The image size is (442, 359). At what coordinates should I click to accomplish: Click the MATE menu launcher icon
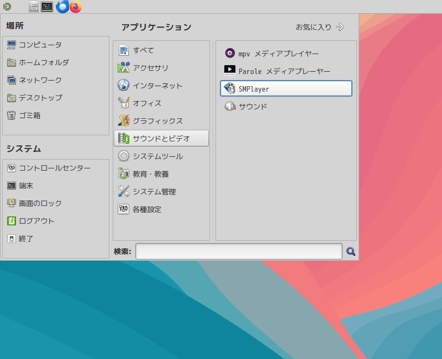click(7, 7)
